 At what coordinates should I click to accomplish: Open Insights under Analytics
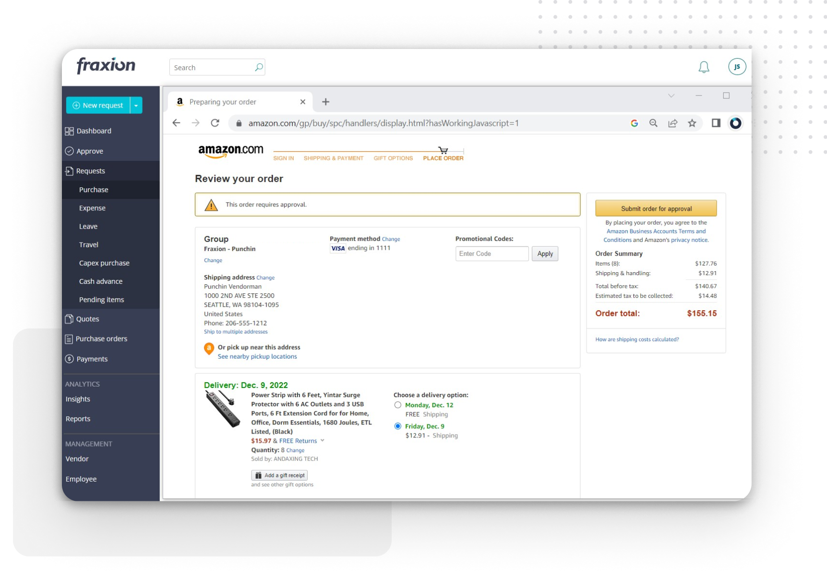pos(78,399)
